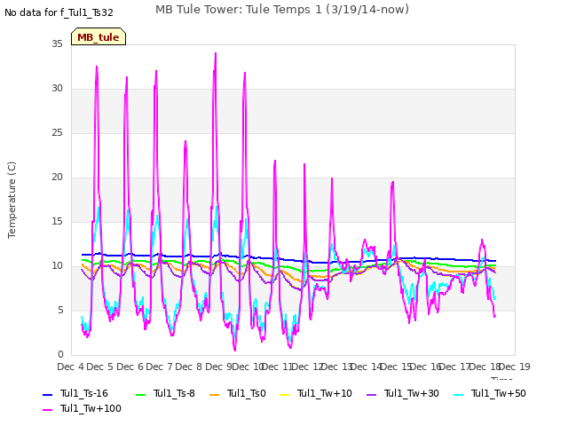Click the orange Tul1_Ts0 legend swatch
The height and width of the screenshot is (426, 568).
[215, 394]
